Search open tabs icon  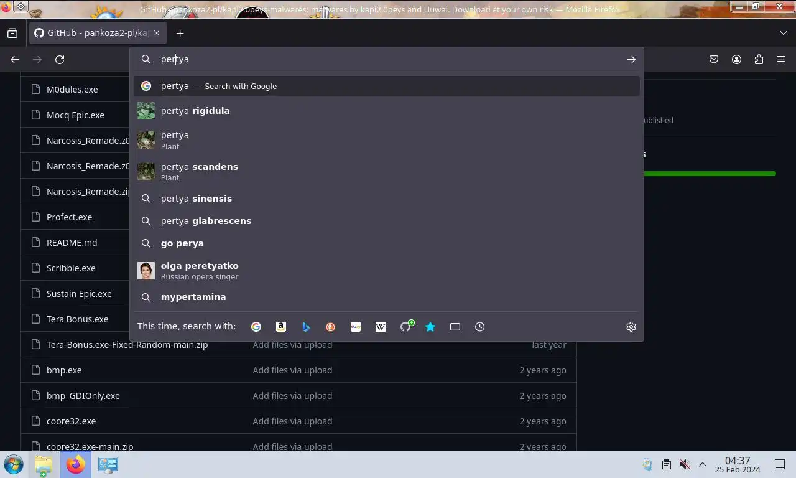pyautogui.click(x=455, y=327)
